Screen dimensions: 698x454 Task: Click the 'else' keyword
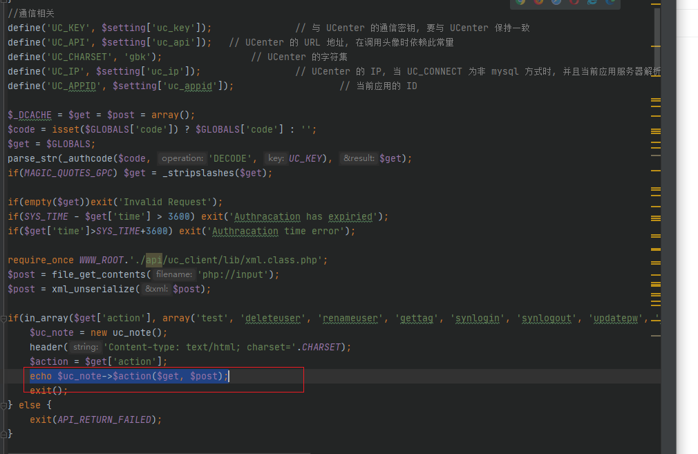click(30, 405)
